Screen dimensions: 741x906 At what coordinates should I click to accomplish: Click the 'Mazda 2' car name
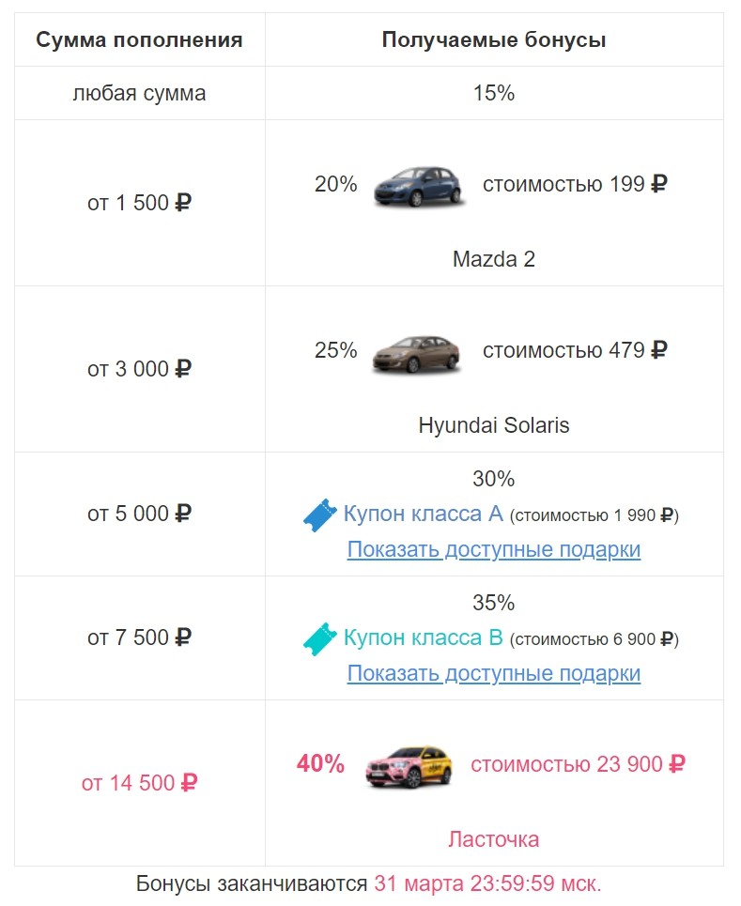[x=493, y=259]
